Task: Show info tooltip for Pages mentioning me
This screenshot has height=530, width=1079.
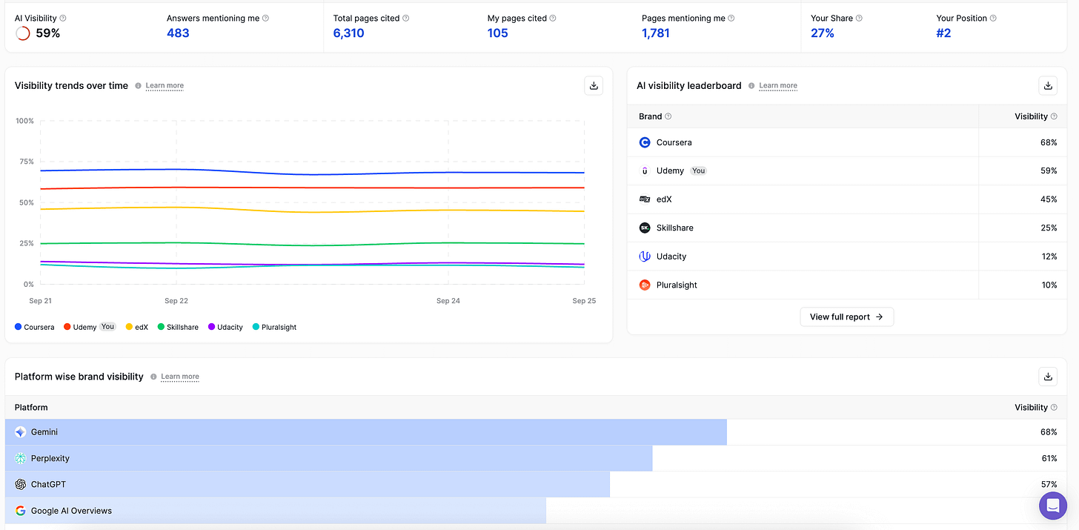Action: [x=731, y=18]
